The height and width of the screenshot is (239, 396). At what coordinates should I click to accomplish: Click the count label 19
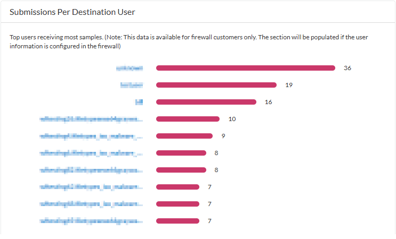point(289,85)
